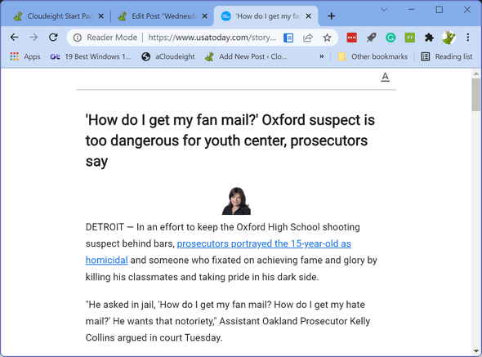The width and height of the screenshot is (482, 357).
Task: Open the Other bookmarks folder
Action: [373, 56]
